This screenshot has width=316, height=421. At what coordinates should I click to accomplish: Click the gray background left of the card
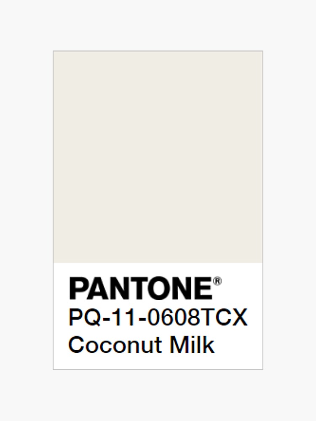click(26, 210)
